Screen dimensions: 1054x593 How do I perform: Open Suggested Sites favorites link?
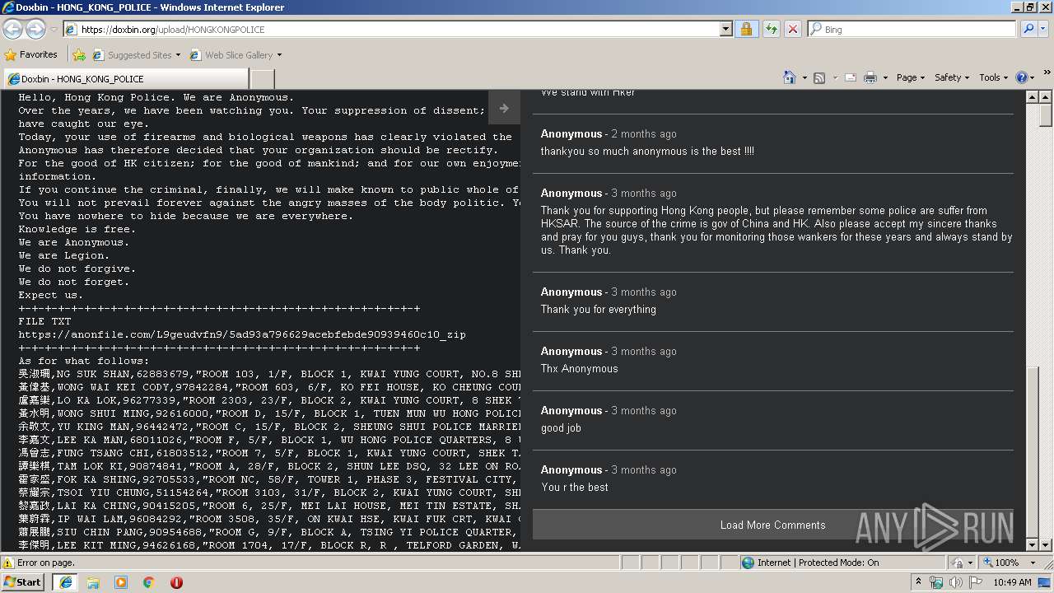pyautogui.click(x=136, y=55)
